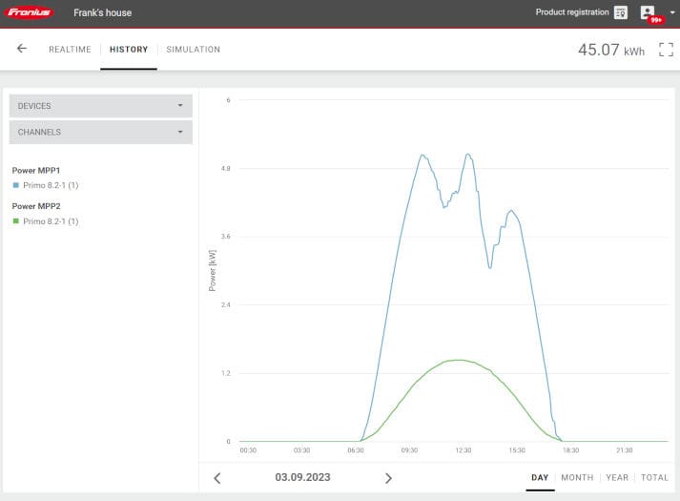Go to previous day with left chevron
Screen dimensions: 680x501
pos(217,478)
